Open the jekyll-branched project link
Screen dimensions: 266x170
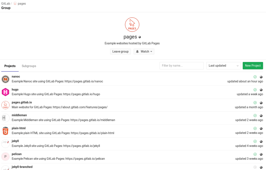coord(22,167)
